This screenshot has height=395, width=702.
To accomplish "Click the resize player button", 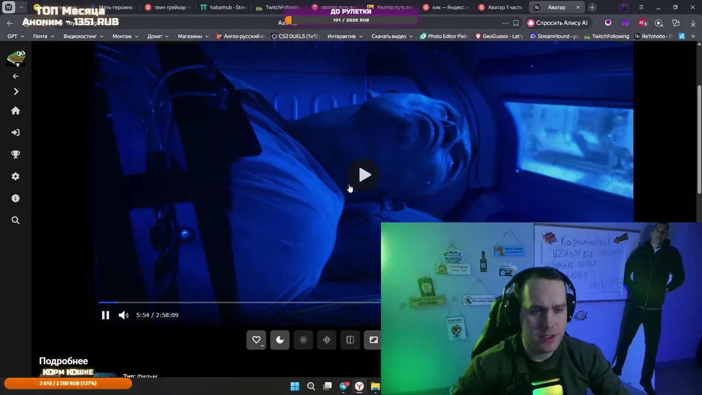I will coord(373,340).
